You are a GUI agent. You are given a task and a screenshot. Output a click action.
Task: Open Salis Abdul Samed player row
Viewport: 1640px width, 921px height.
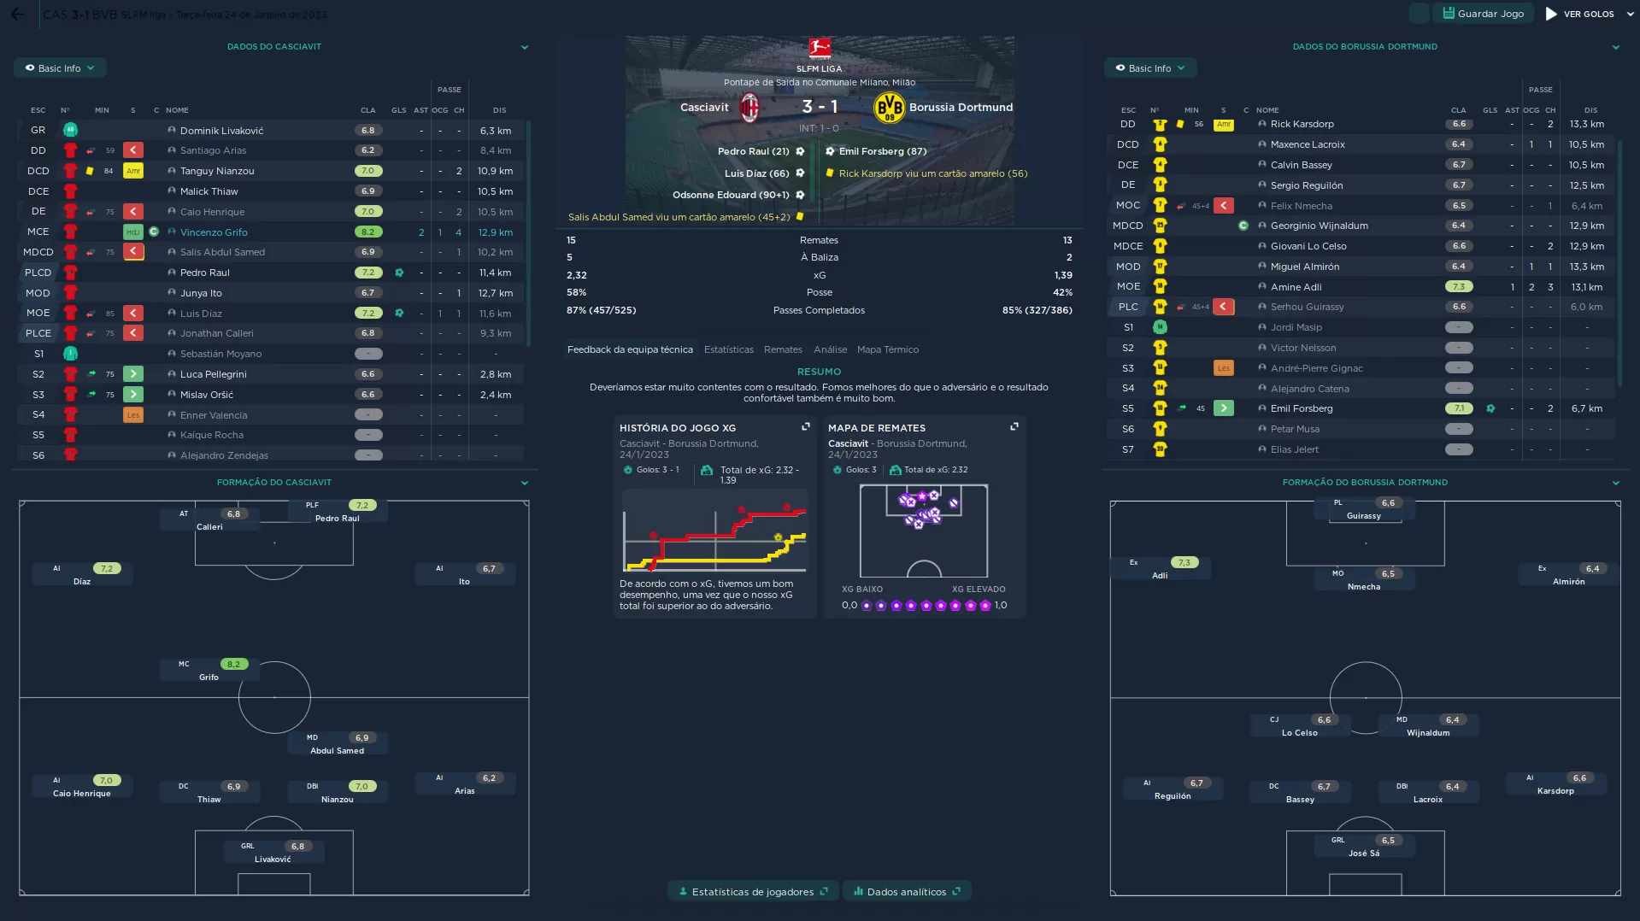[x=272, y=252]
